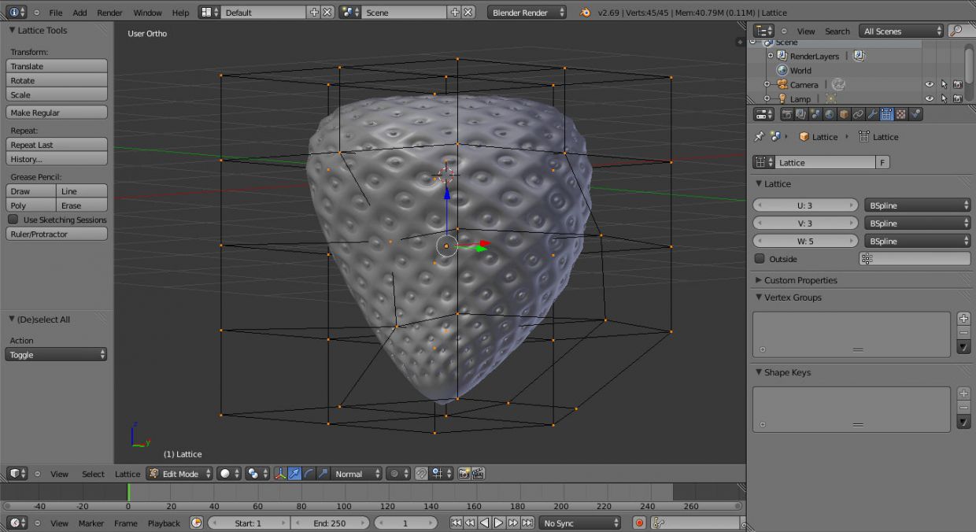Toggle Lamp renderability in outliner
Viewport: 976px width, 532px height.
(x=958, y=99)
